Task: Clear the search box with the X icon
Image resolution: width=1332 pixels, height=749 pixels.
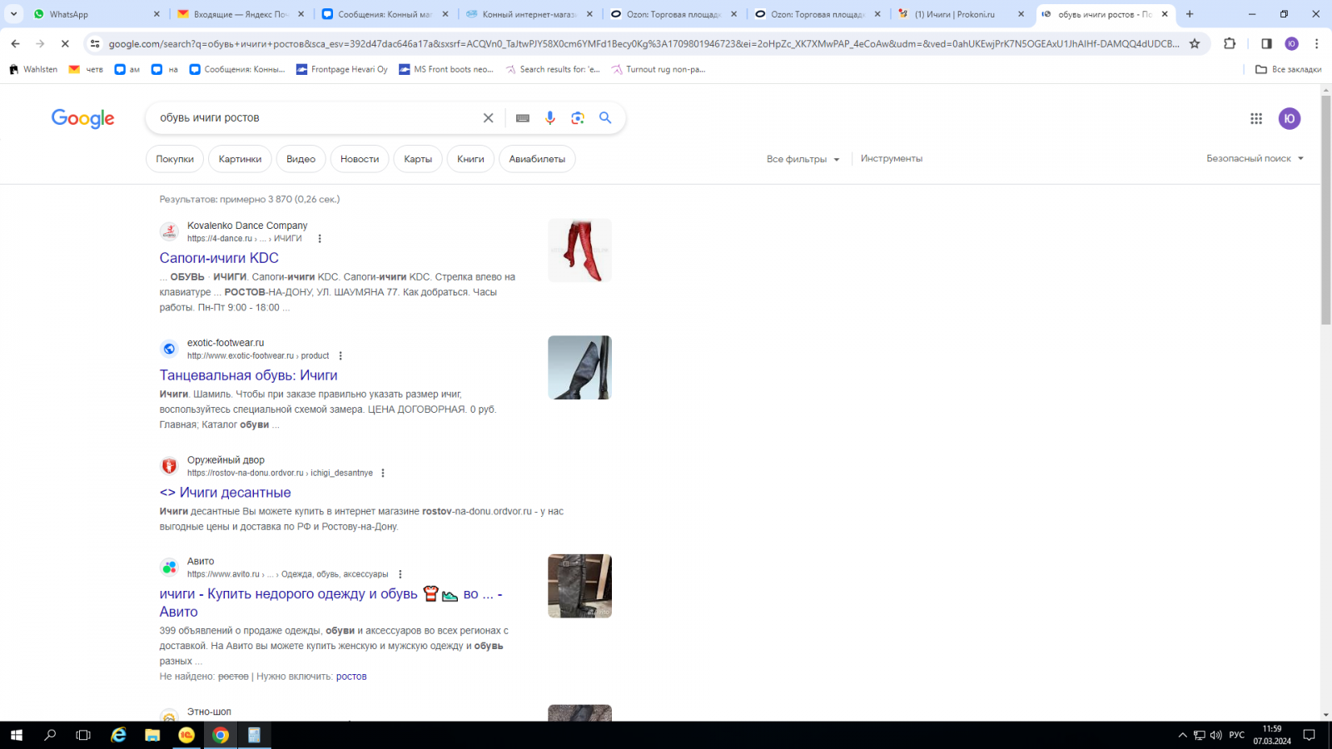Action: point(489,118)
